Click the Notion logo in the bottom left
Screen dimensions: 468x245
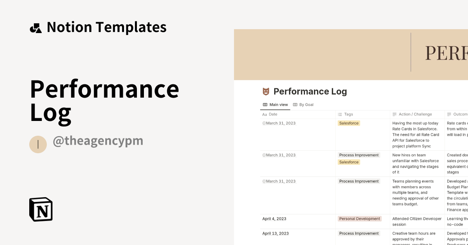pos(41,209)
